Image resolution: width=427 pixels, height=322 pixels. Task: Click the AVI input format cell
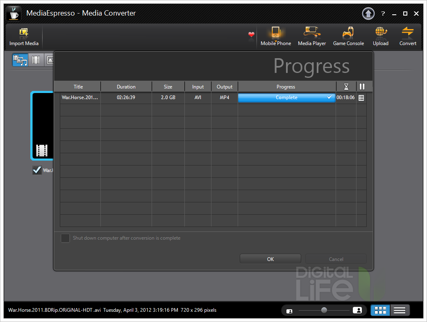198,98
